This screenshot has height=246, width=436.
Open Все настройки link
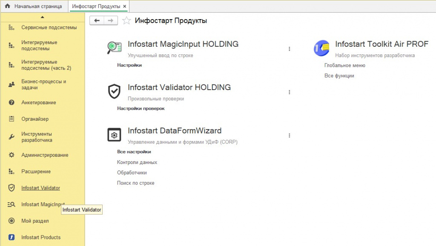click(x=134, y=152)
